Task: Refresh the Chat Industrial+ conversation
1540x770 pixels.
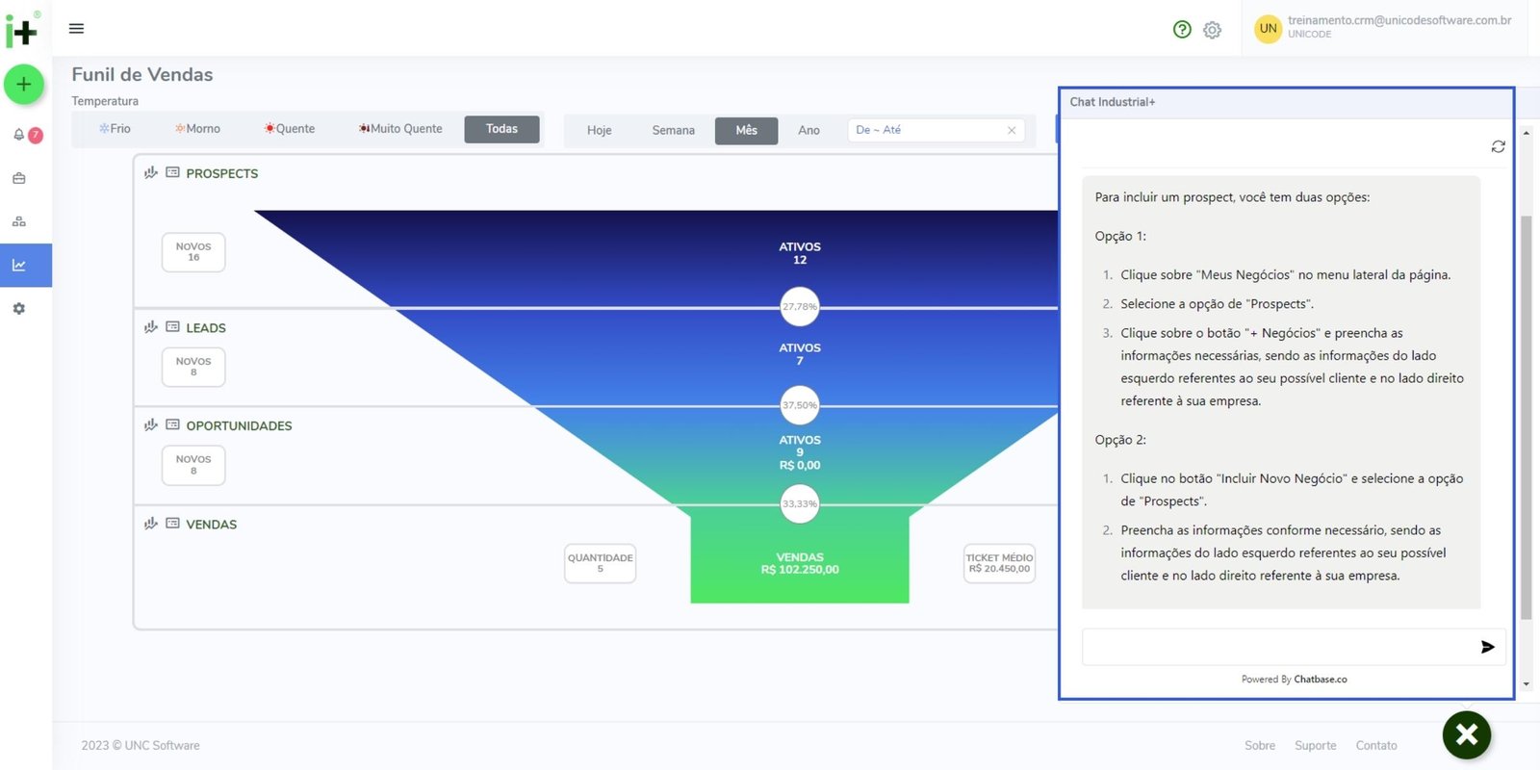Action: point(1498,146)
